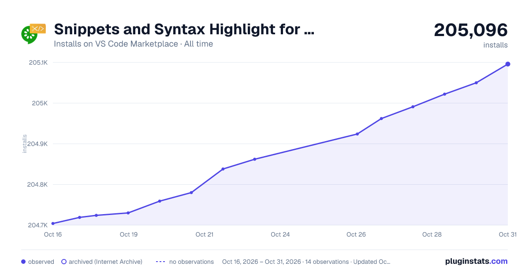Screen dimensions: 529x277
Task: Click the total count "205,096"
Action: (471, 30)
